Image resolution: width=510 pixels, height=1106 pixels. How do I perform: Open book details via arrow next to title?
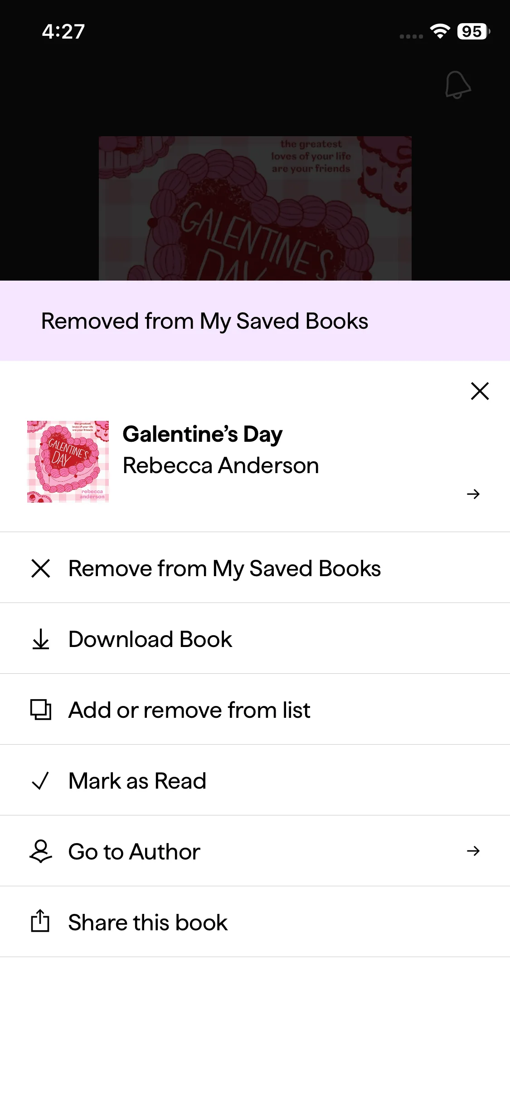pos(473,494)
